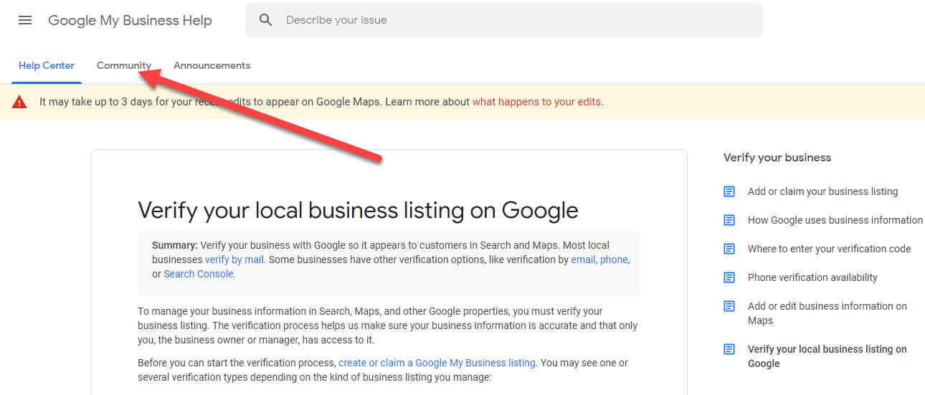Switch to the Help Center tab

coord(47,66)
